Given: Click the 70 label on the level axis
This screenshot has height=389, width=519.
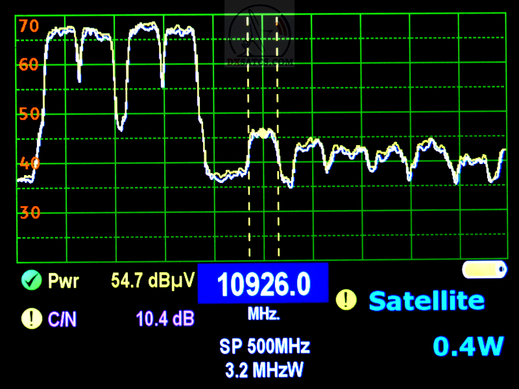Looking at the screenshot, I should coord(29,26).
